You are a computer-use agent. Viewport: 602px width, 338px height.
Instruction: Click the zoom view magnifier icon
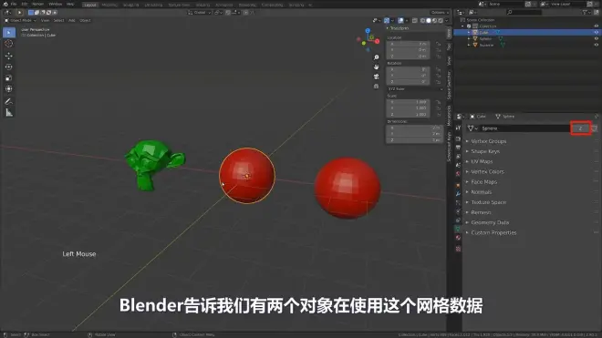(x=376, y=57)
